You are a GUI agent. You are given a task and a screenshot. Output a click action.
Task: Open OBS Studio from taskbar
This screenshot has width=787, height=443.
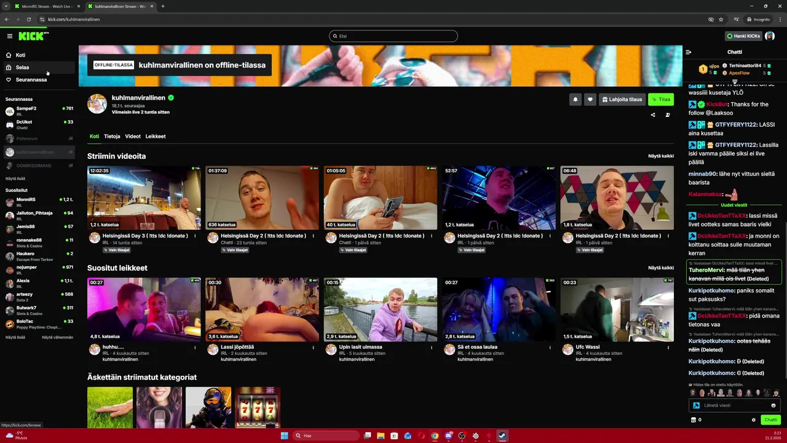462,436
